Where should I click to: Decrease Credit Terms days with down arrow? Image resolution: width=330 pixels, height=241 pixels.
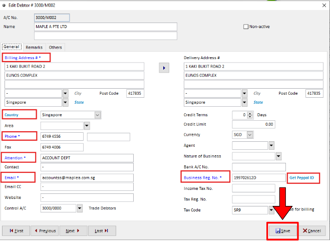click(x=250, y=117)
